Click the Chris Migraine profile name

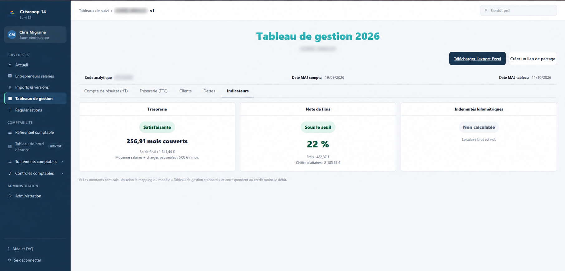point(32,32)
